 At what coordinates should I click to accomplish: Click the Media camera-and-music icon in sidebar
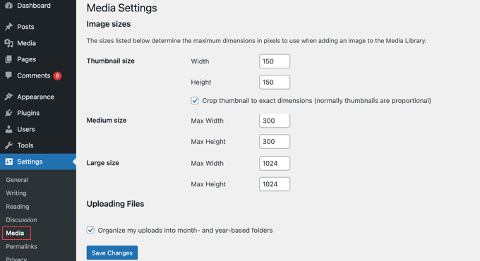point(8,43)
